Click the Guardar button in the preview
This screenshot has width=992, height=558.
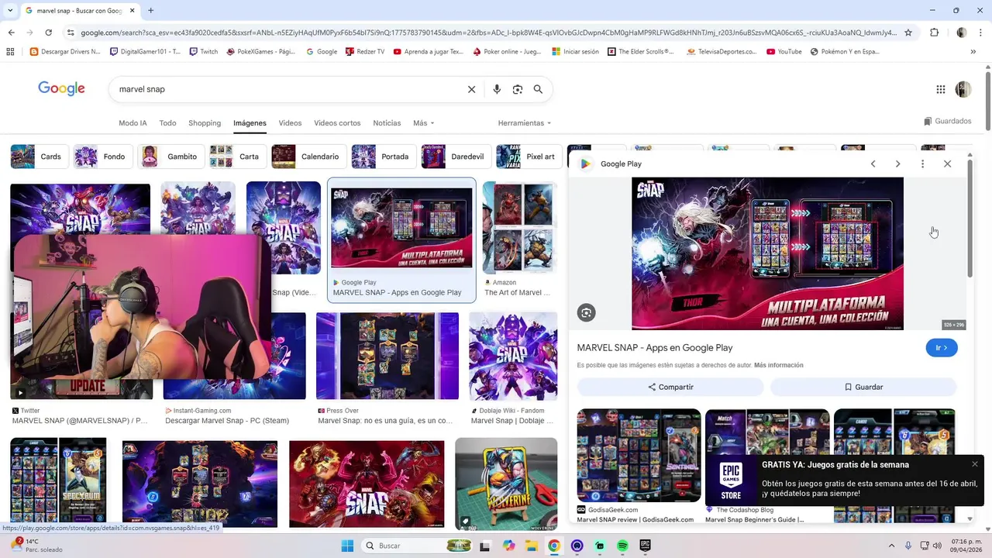(863, 387)
